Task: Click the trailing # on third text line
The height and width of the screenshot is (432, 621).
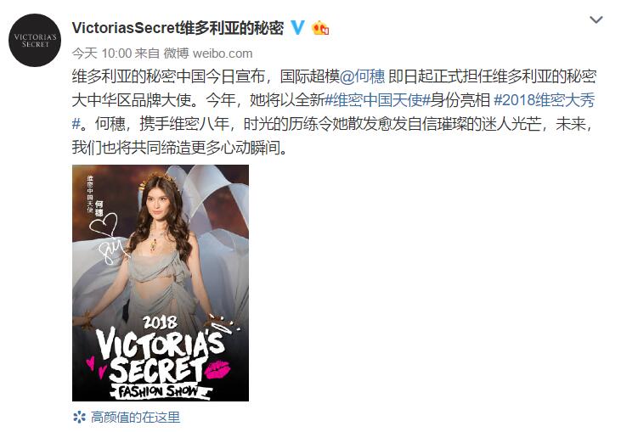Action: (x=76, y=124)
